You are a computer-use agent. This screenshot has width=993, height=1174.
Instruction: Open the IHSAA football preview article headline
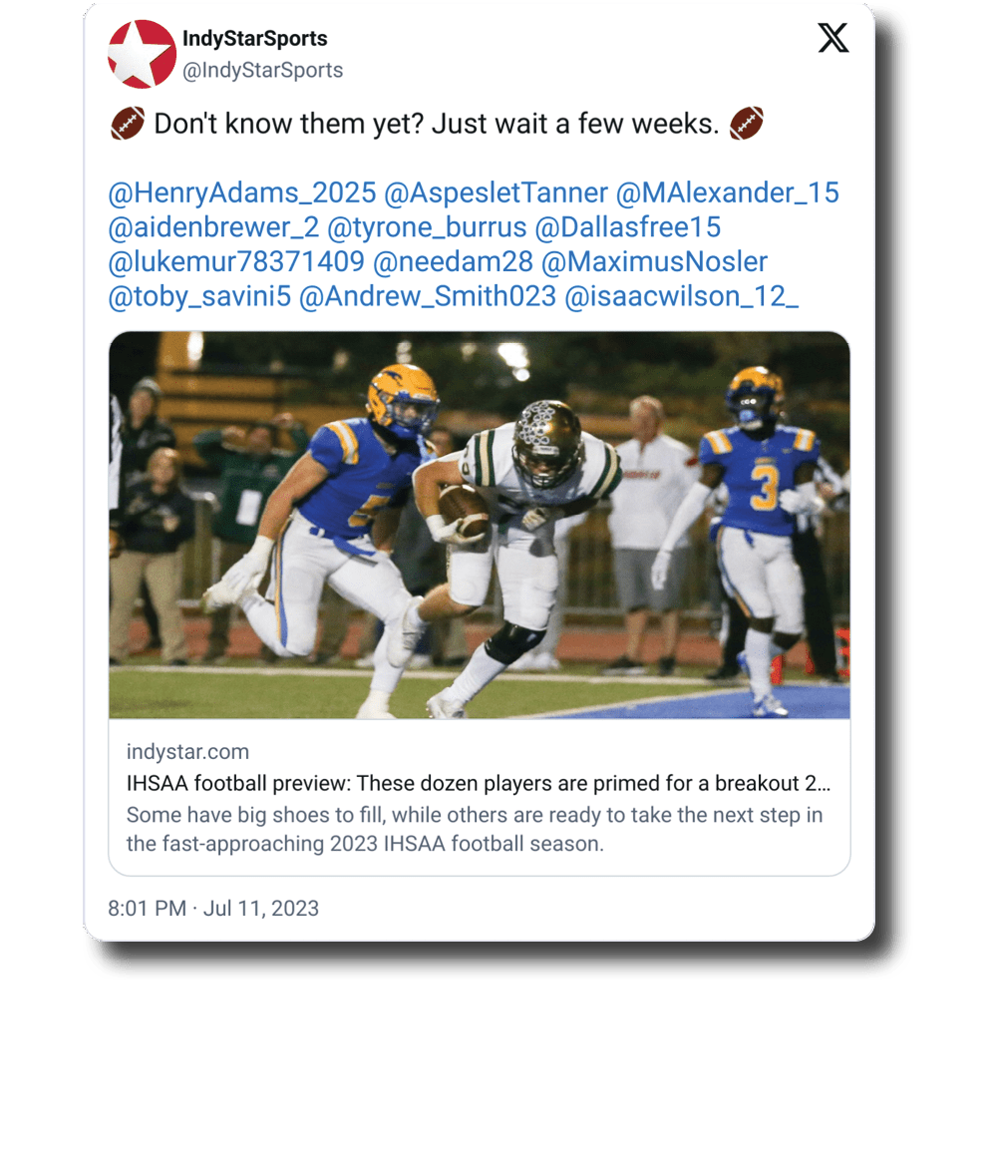click(x=479, y=783)
